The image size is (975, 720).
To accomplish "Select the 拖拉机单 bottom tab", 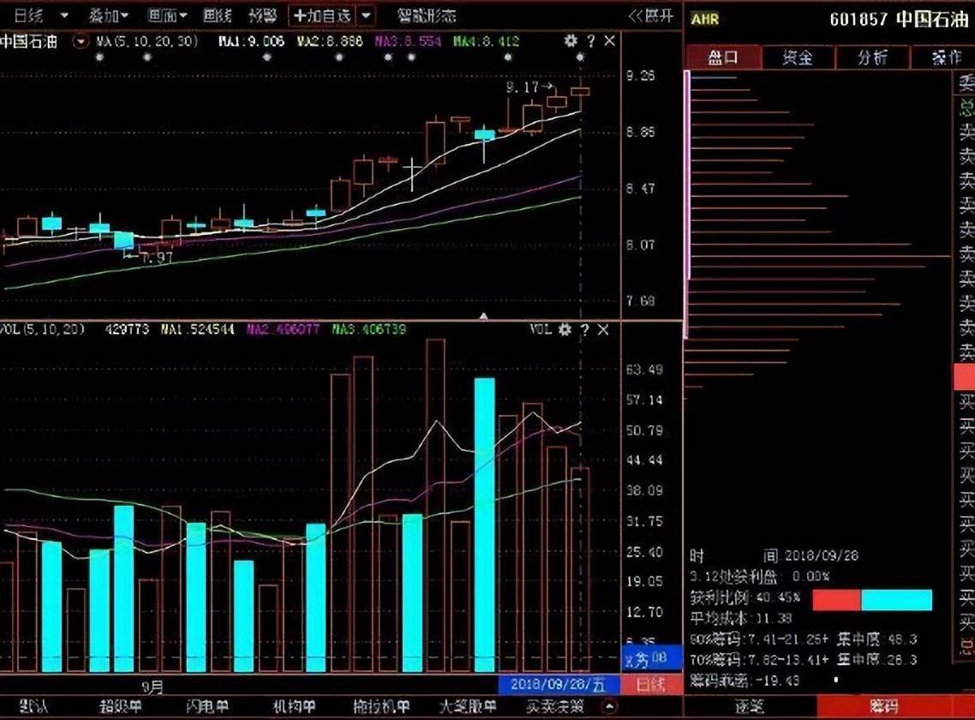I will pyautogui.click(x=381, y=706).
